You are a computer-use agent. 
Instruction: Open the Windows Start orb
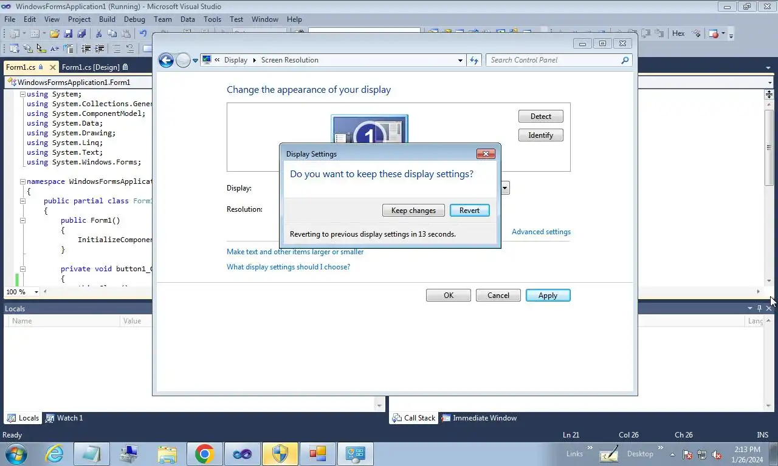pyautogui.click(x=16, y=454)
